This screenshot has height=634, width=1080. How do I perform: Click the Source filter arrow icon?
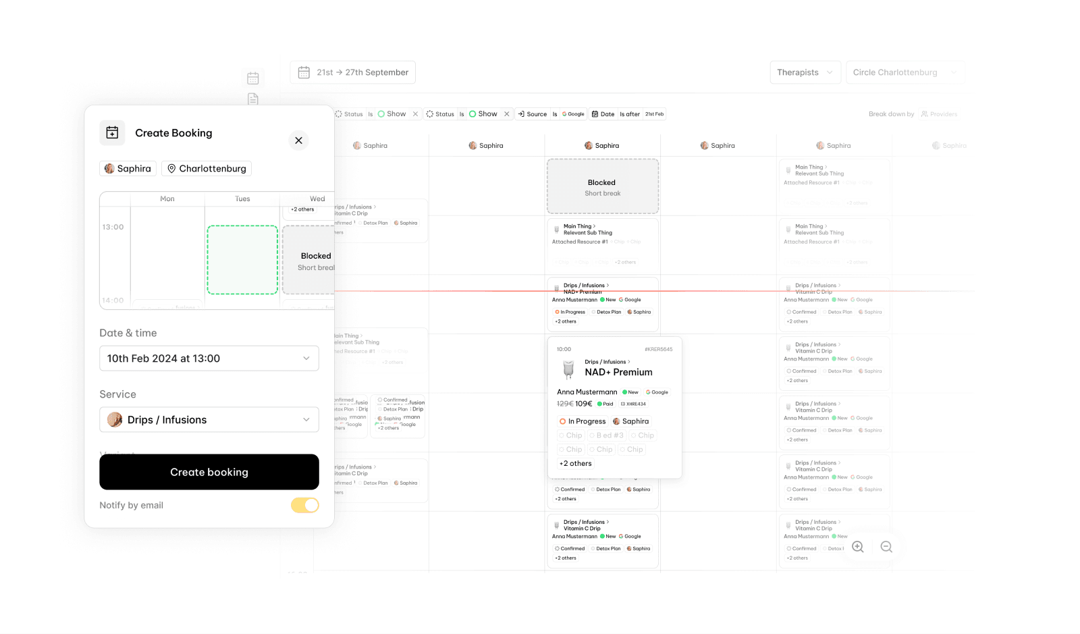point(521,114)
